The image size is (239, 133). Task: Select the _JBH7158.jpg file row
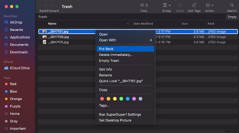138,37
